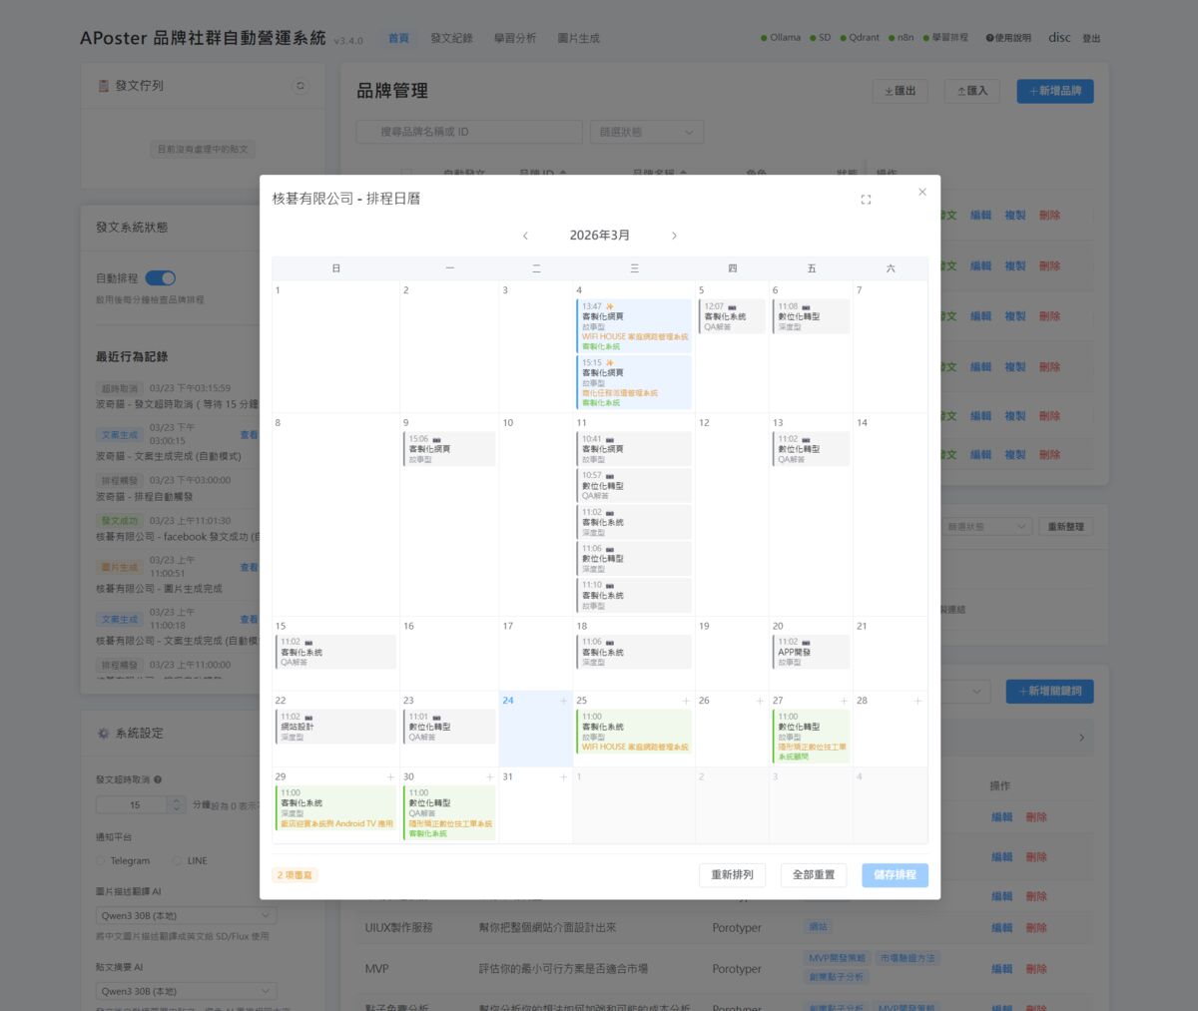Screen dimensions: 1198x1011
Task: Toggle the 自動排程 switch
Action: [x=160, y=277]
